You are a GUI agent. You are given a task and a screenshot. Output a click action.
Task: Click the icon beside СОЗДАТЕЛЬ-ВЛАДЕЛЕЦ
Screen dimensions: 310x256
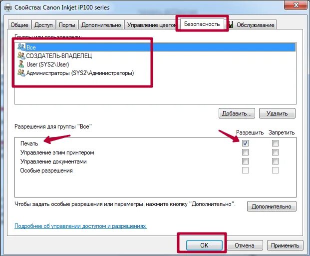(x=21, y=55)
